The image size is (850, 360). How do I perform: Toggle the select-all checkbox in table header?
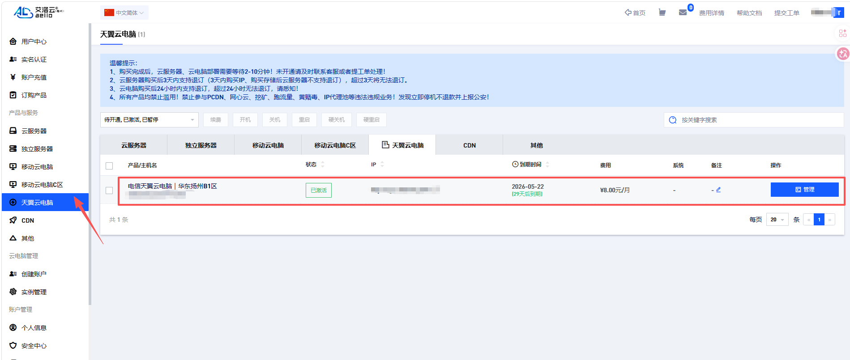click(109, 165)
